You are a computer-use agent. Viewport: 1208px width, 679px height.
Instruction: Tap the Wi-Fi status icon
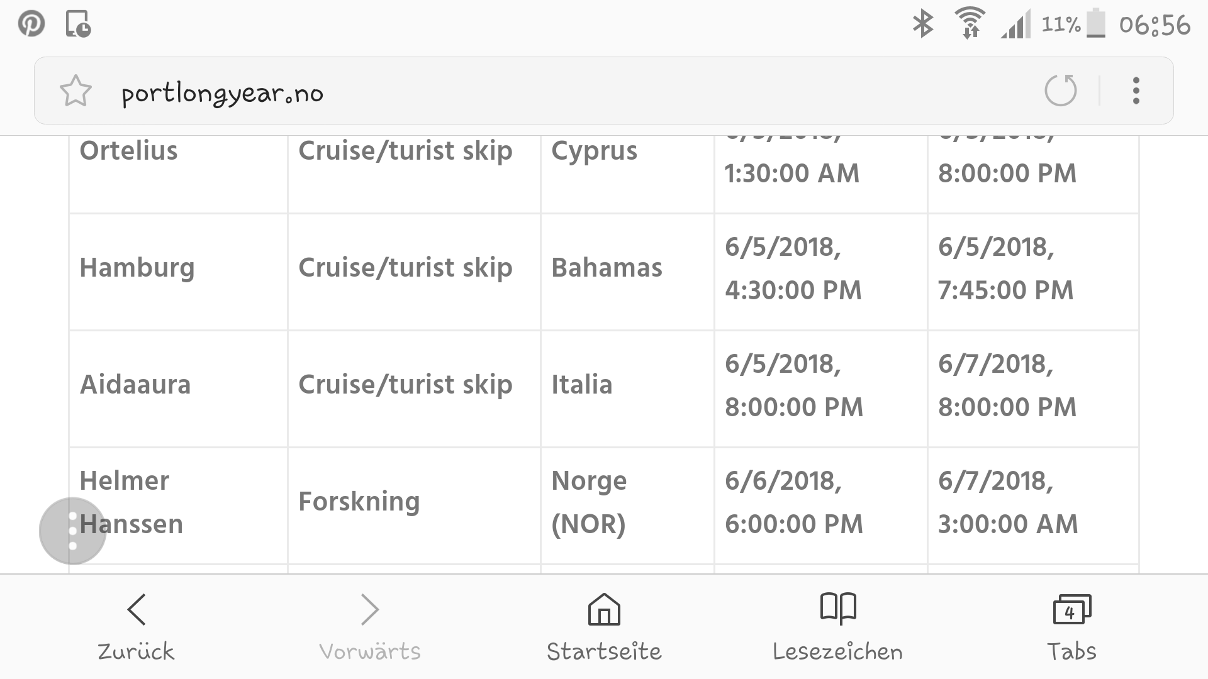[x=970, y=25]
